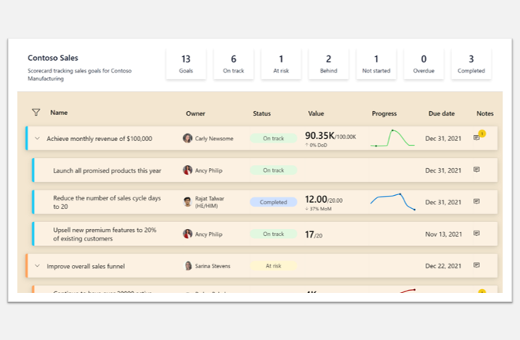Open notes for Launch all promised products
520x340 pixels.
click(x=476, y=170)
